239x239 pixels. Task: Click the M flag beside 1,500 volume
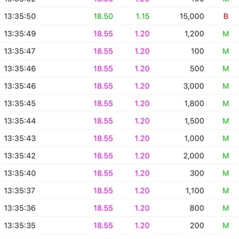pos(226,121)
